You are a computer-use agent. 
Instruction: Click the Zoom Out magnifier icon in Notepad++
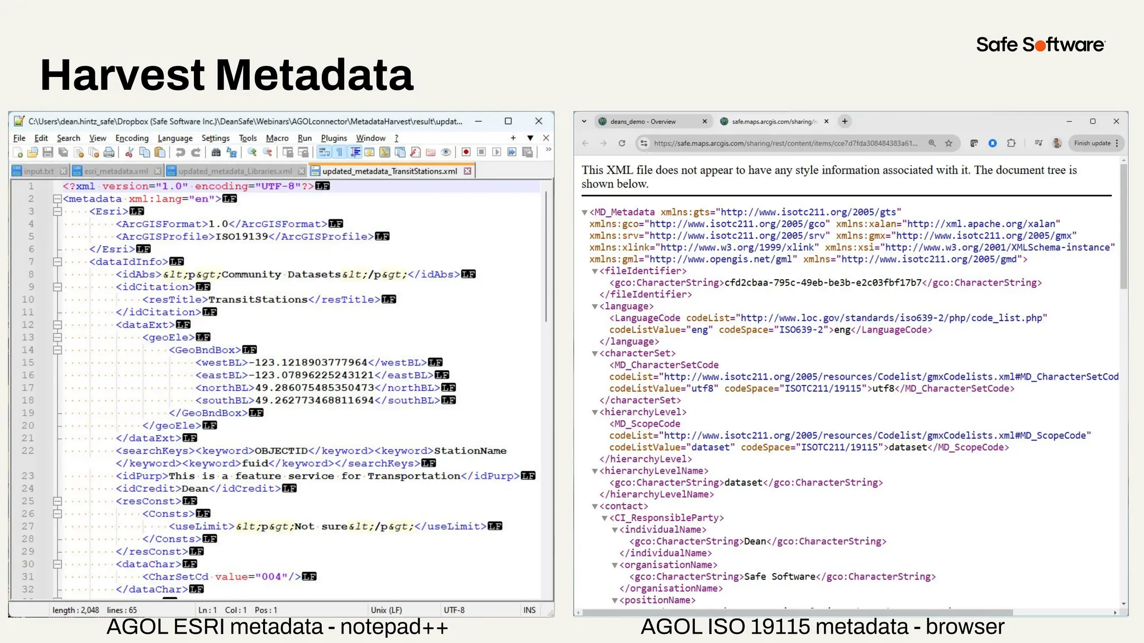coord(267,152)
